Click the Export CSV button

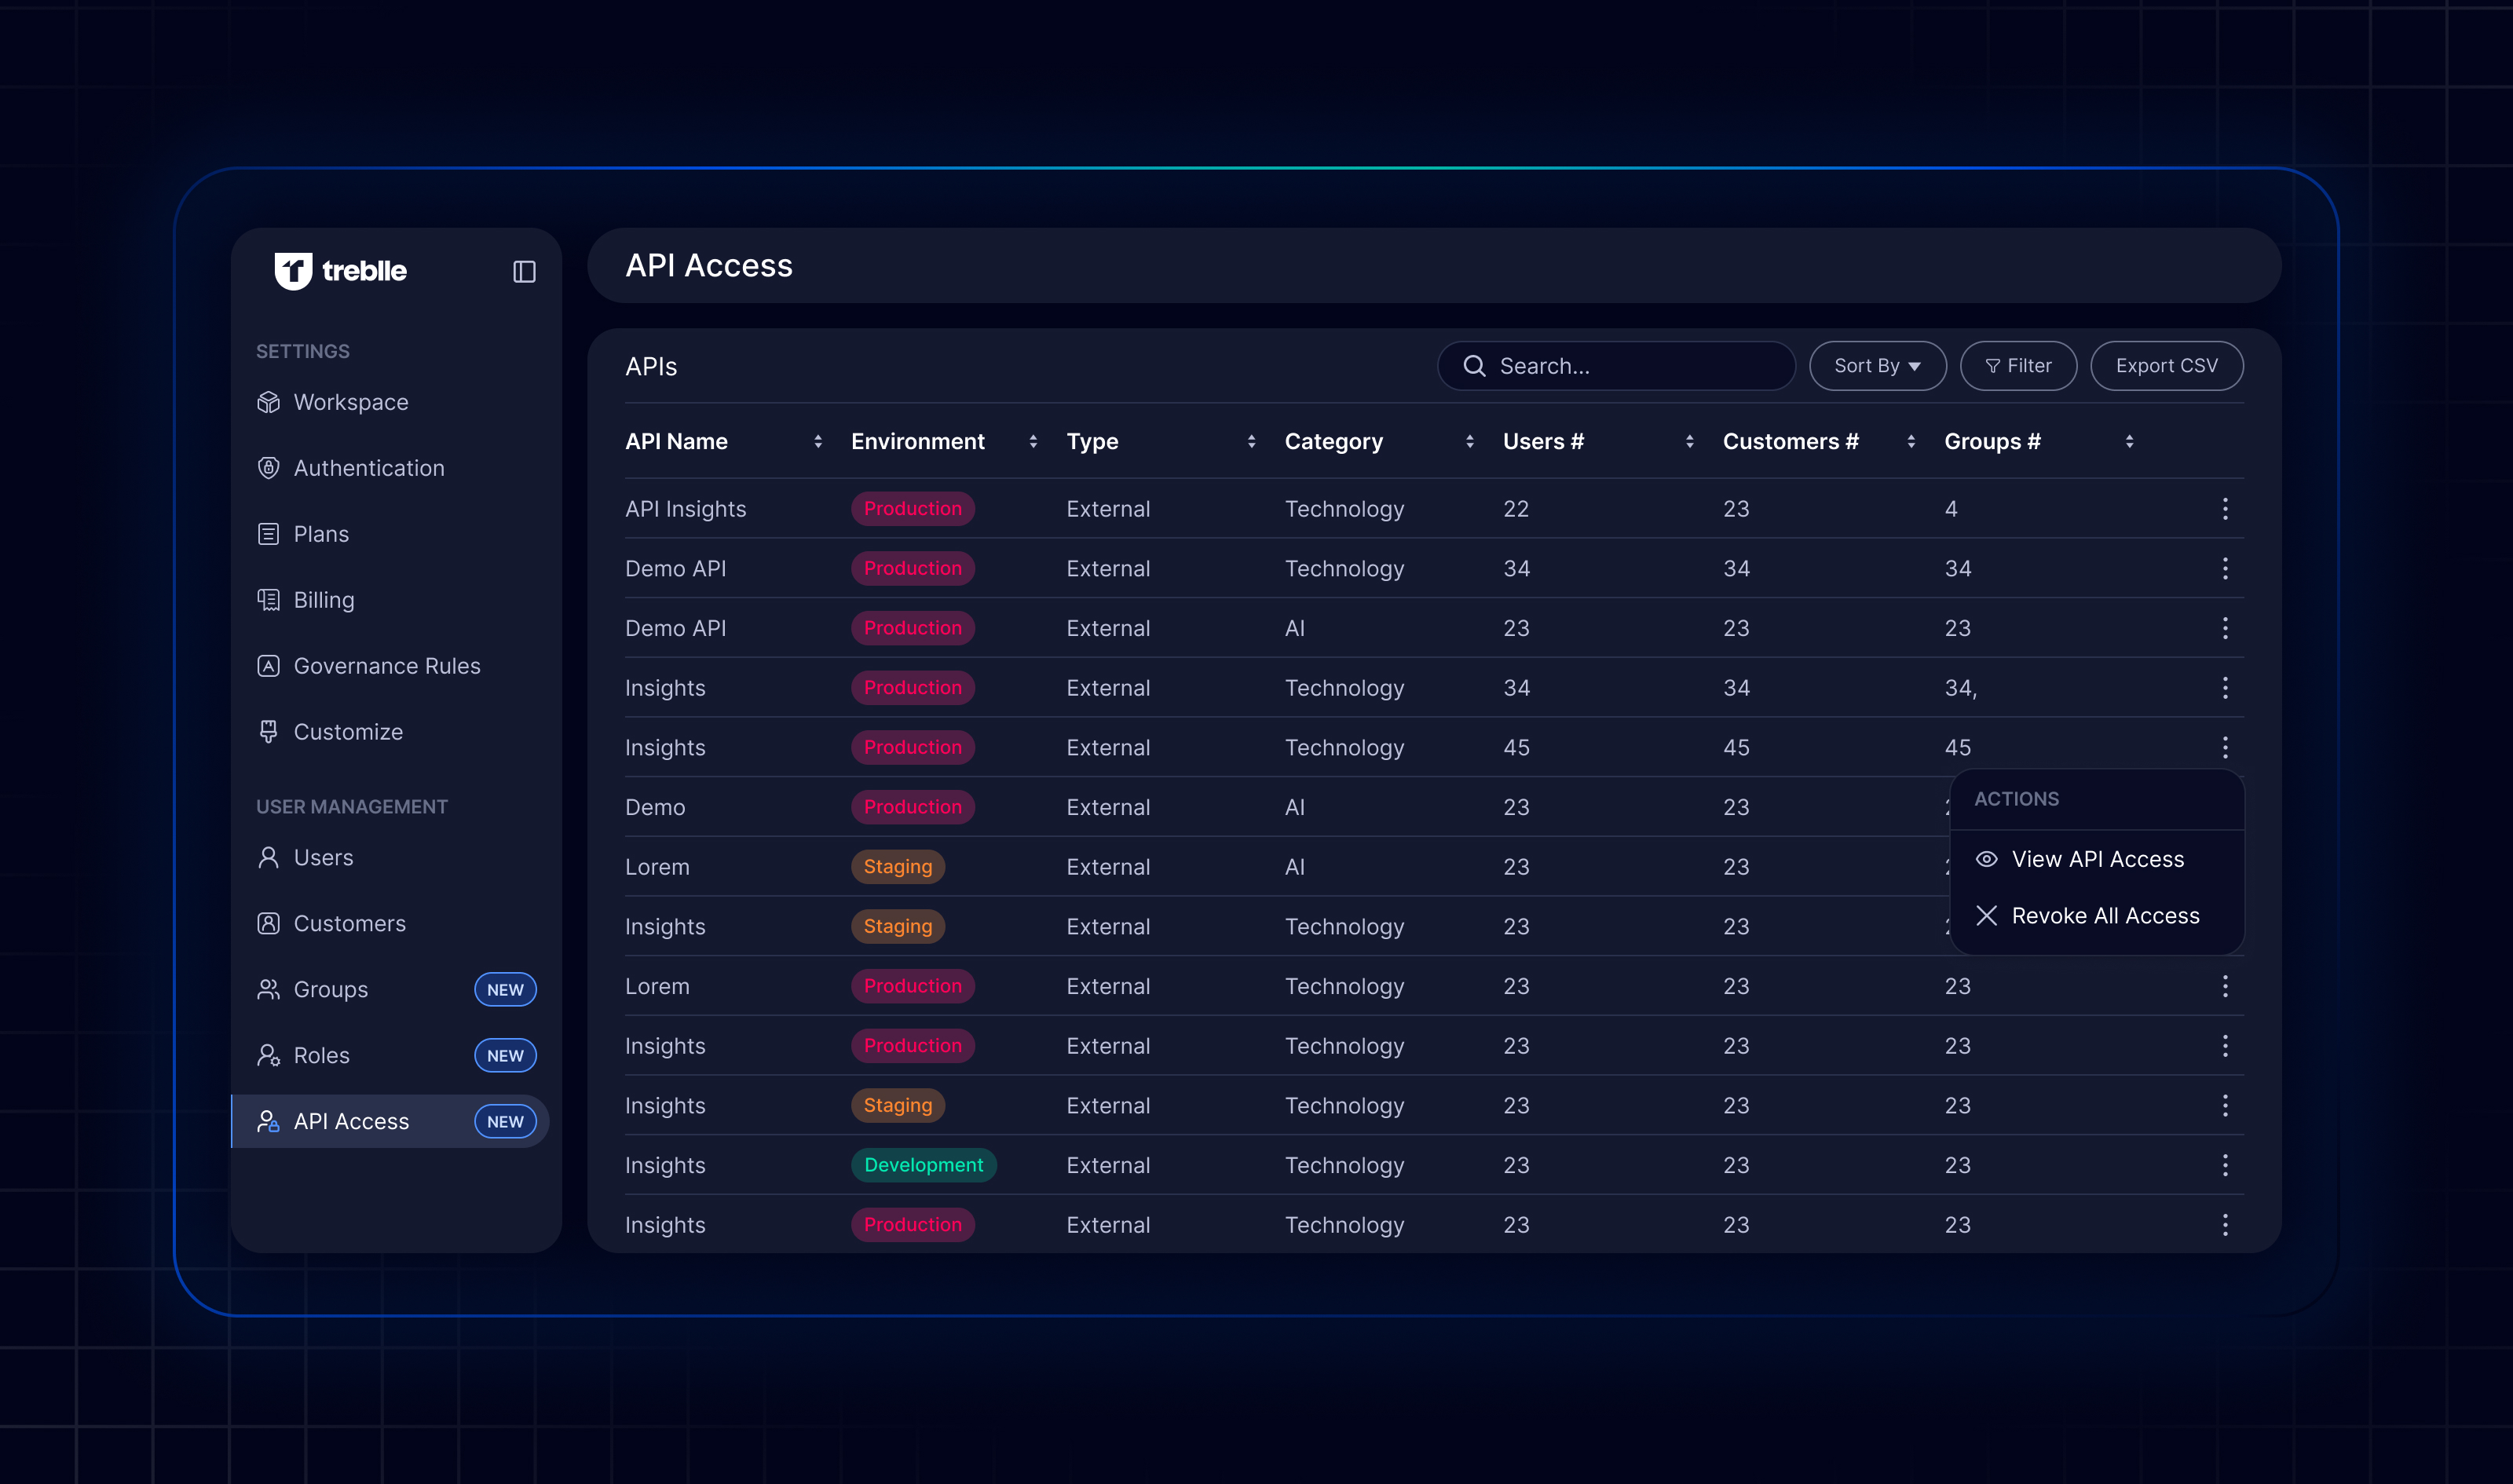pos(2165,366)
